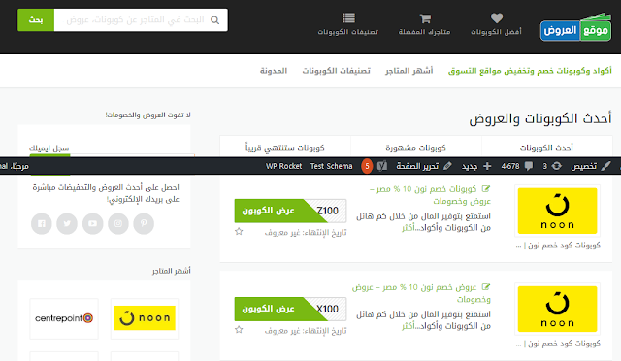Click the جديد new-content plus item
This screenshot has width=621, height=361.
click(476, 166)
